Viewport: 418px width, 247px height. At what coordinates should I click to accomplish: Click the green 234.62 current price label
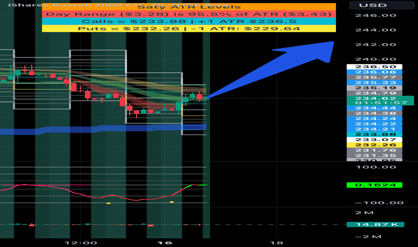pos(380,98)
